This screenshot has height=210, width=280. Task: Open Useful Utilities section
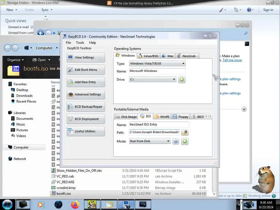pyautogui.click(x=86, y=131)
